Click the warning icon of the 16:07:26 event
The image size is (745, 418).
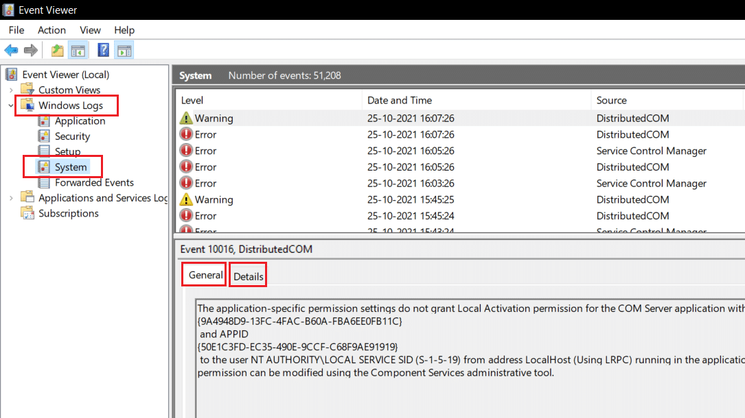coord(186,118)
